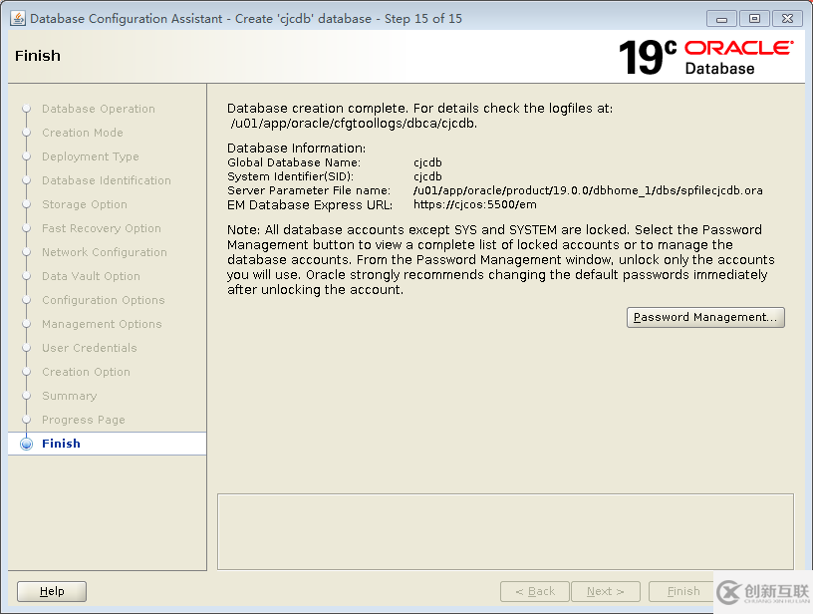Image resolution: width=813 pixels, height=614 pixels.
Task: Select Management Options step
Action: pos(102,324)
